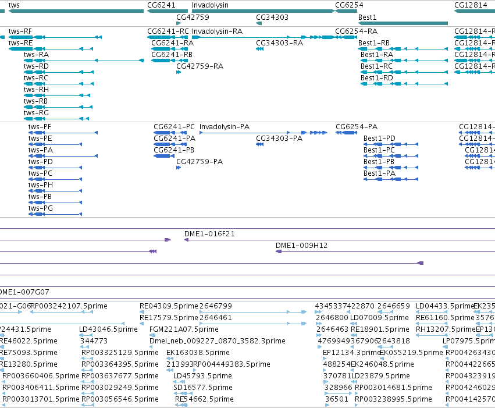This screenshot has height=408, width=495.
Task: Select transcript tws-RD
Action: [36, 66]
